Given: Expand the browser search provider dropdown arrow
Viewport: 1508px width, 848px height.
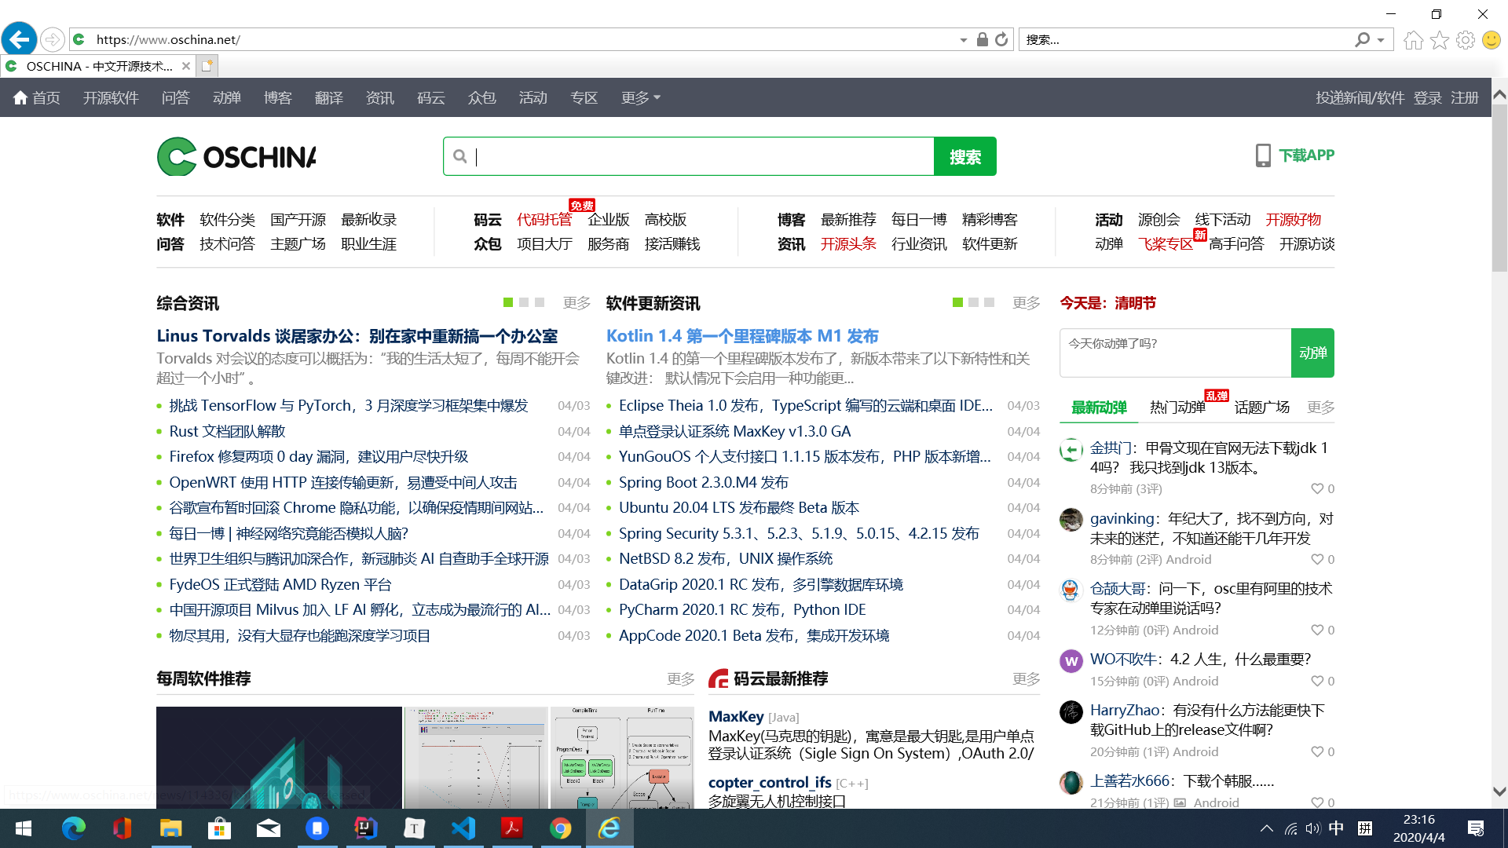Looking at the screenshot, I should 1381,40.
